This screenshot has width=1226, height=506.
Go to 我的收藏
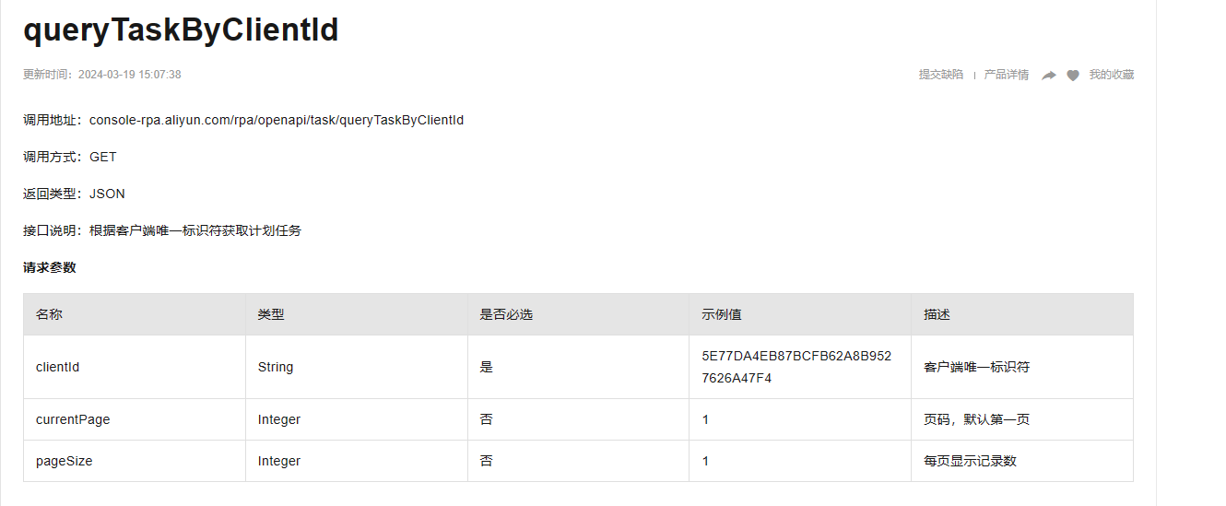point(1111,75)
